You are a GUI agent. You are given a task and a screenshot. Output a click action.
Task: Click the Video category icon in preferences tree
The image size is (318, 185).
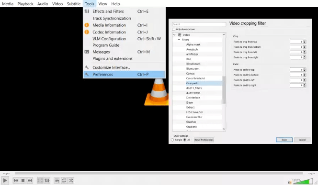(x=180, y=35)
